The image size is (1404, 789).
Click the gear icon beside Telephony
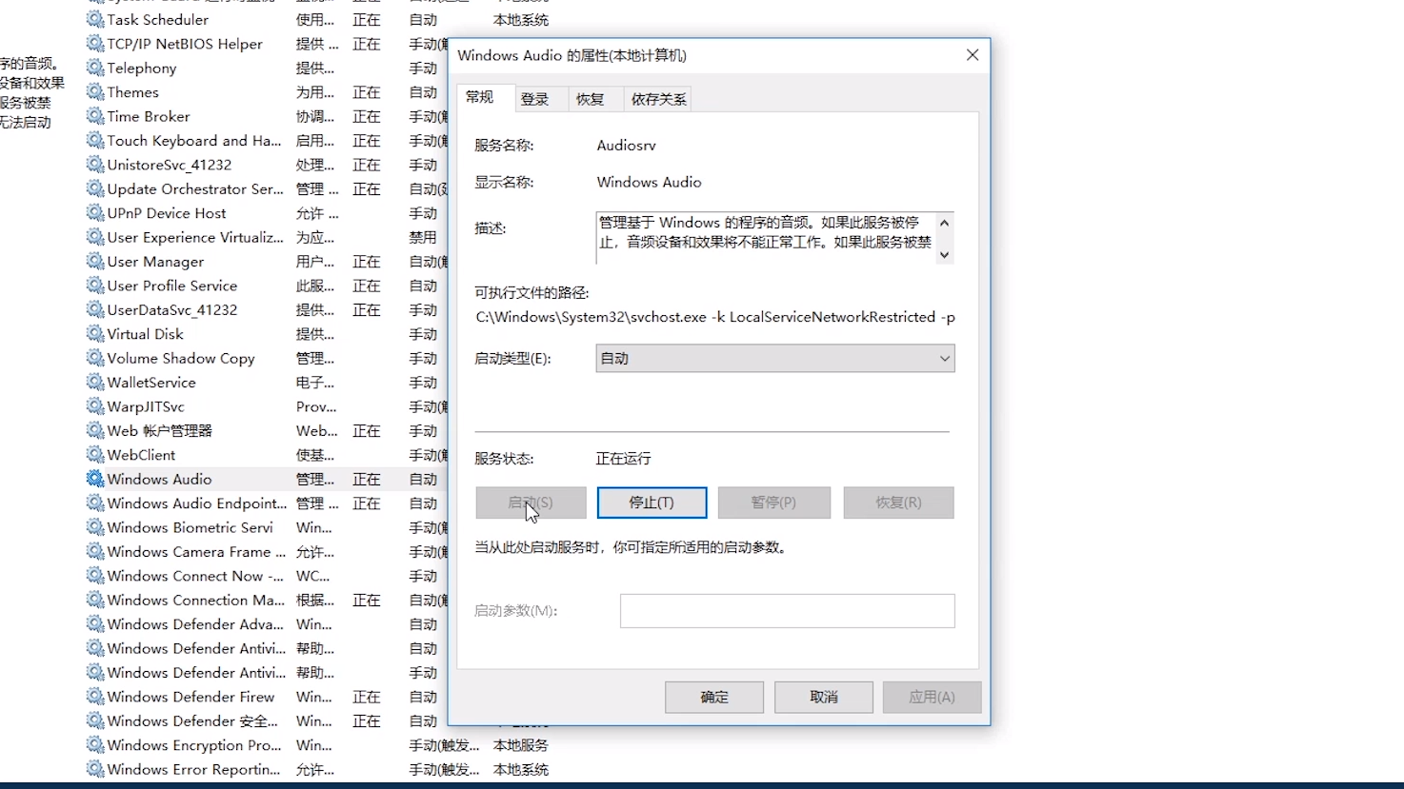[x=95, y=68]
